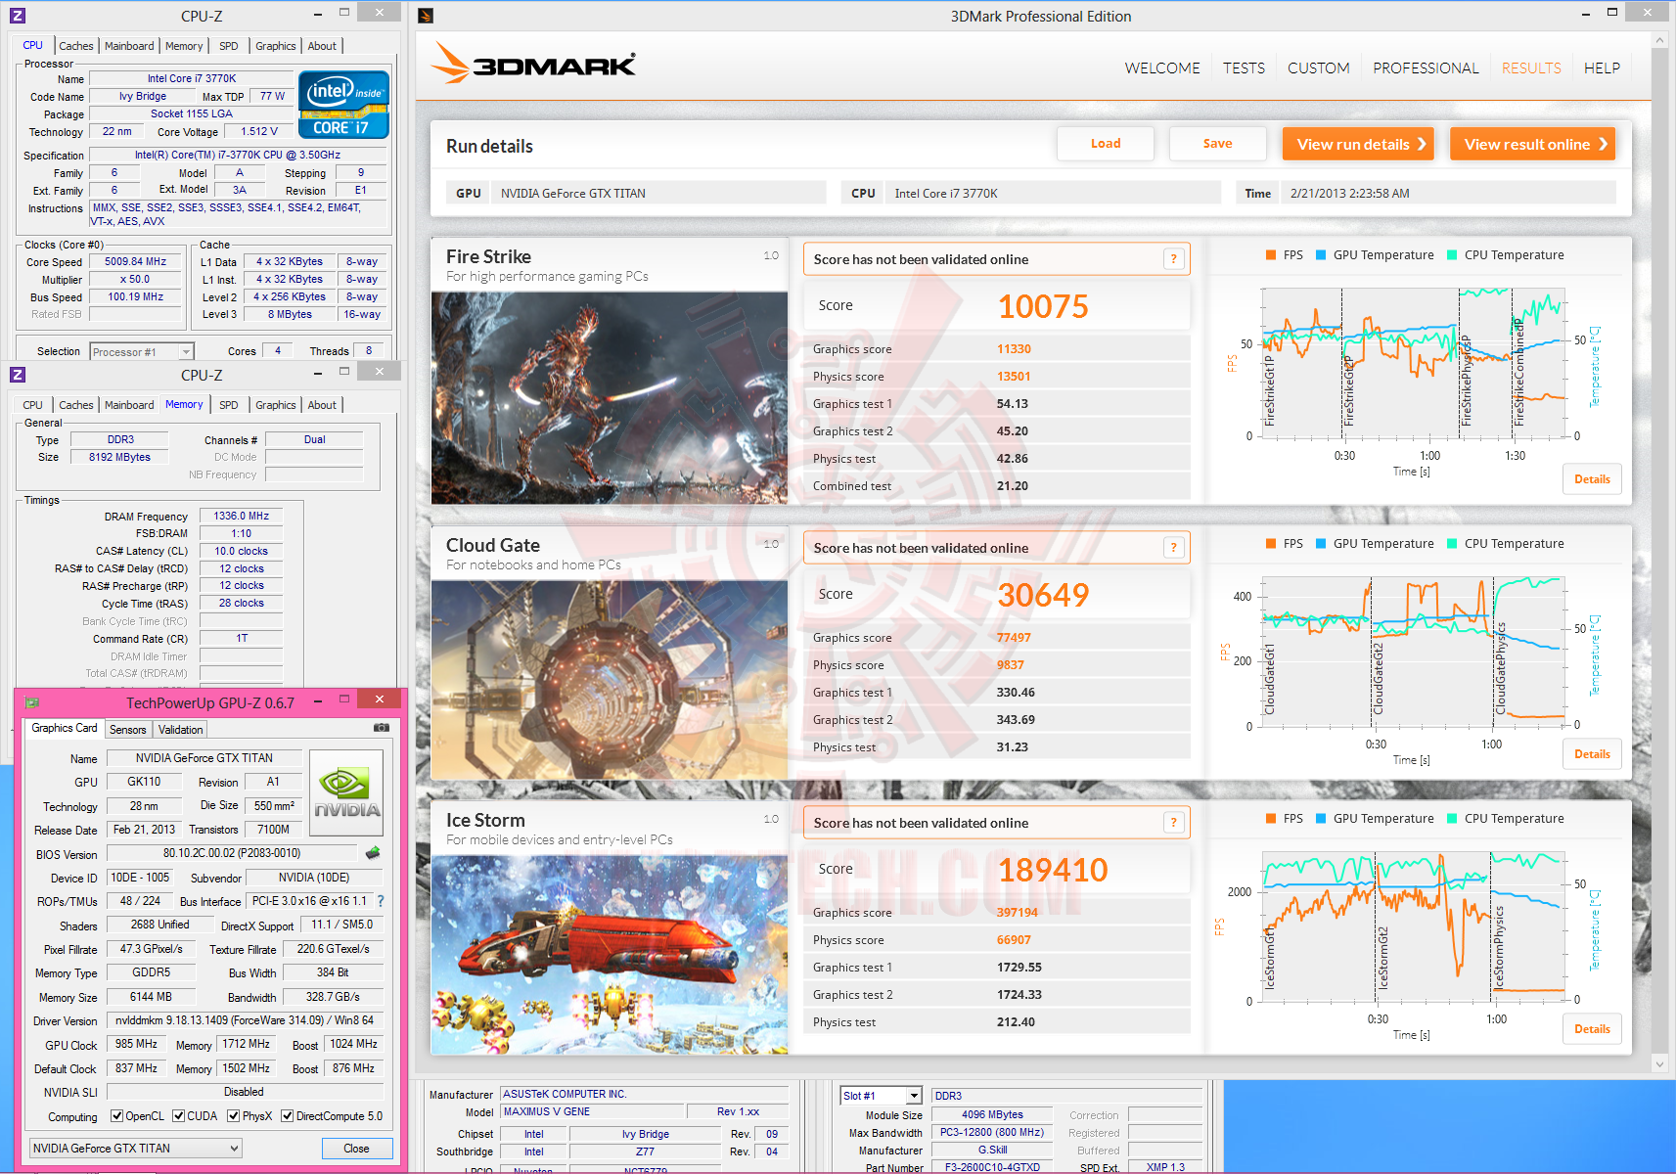Open Ice Storm validation help question mark

1174,823
